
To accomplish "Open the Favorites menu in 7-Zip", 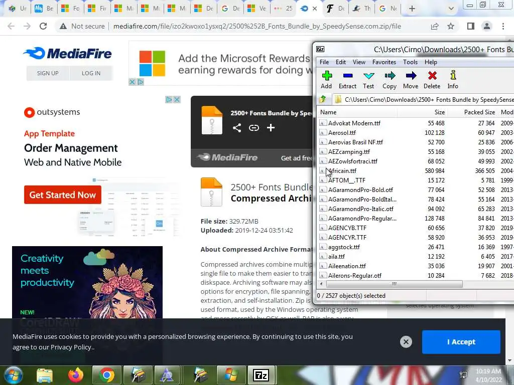I will tap(384, 62).
